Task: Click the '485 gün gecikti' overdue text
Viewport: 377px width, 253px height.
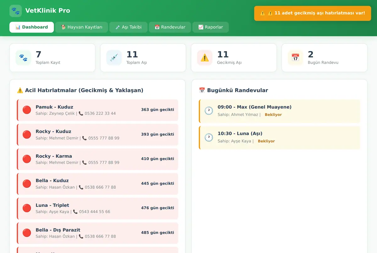Action: click(x=157, y=233)
